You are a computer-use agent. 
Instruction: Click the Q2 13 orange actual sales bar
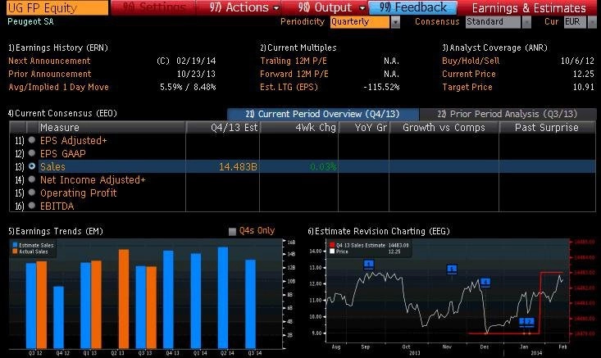coord(124,299)
